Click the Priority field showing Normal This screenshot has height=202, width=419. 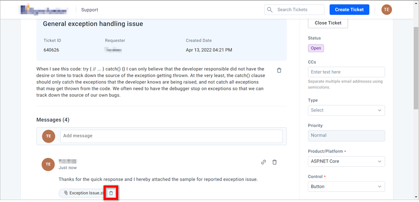[x=346, y=135]
